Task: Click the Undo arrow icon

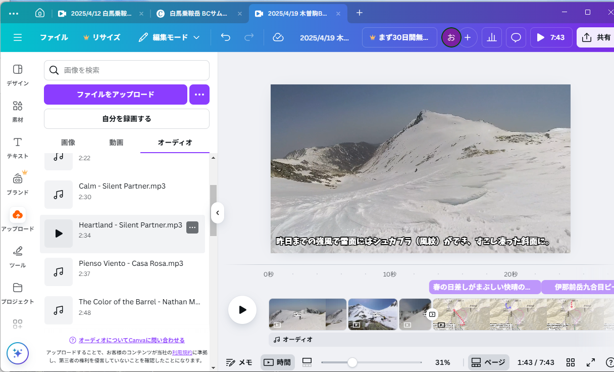Action: click(226, 37)
